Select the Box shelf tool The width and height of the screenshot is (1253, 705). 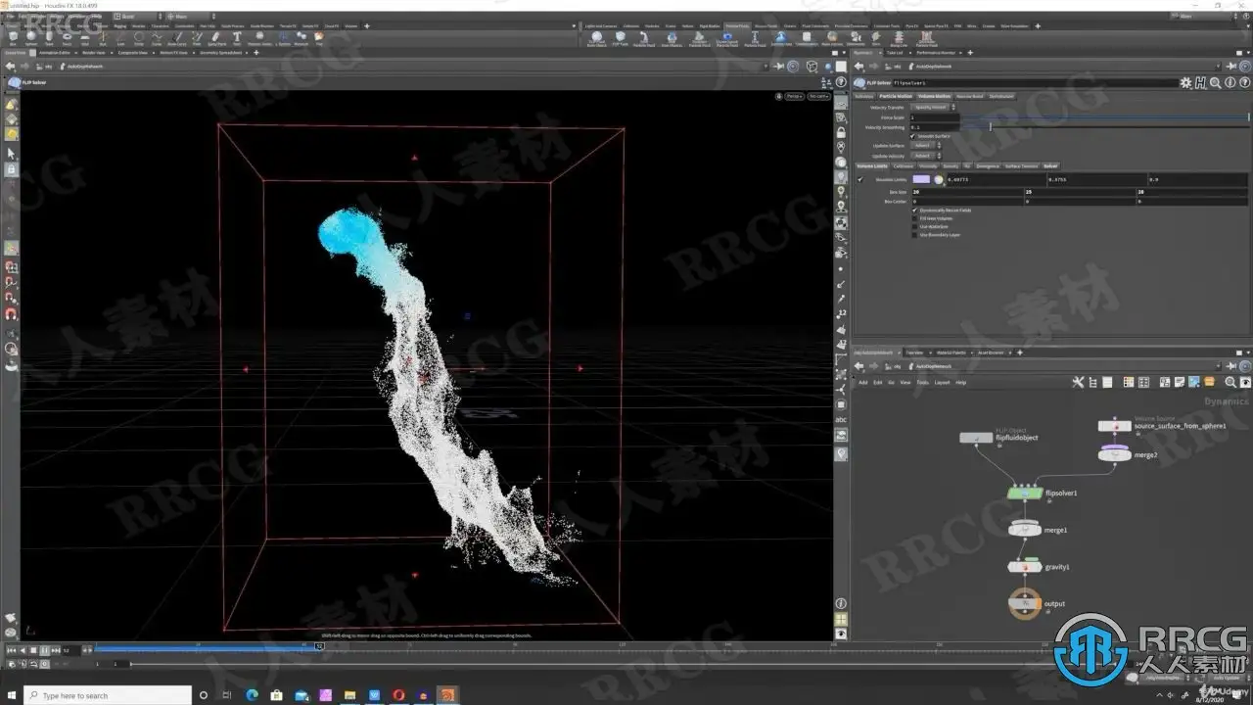(x=13, y=38)
